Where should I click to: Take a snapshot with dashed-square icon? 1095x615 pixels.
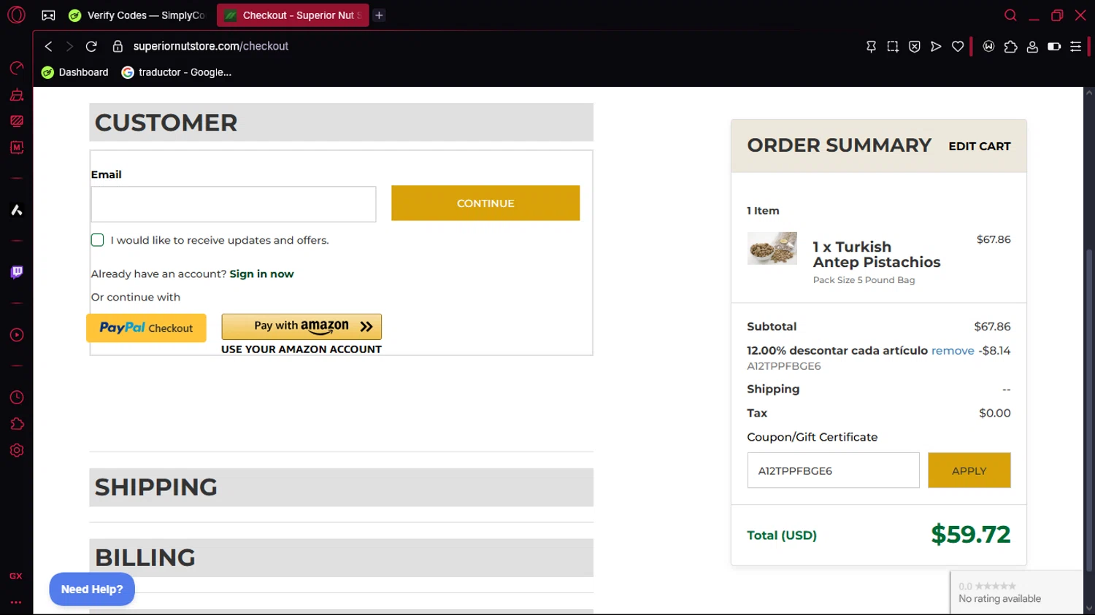pos(893,46)
